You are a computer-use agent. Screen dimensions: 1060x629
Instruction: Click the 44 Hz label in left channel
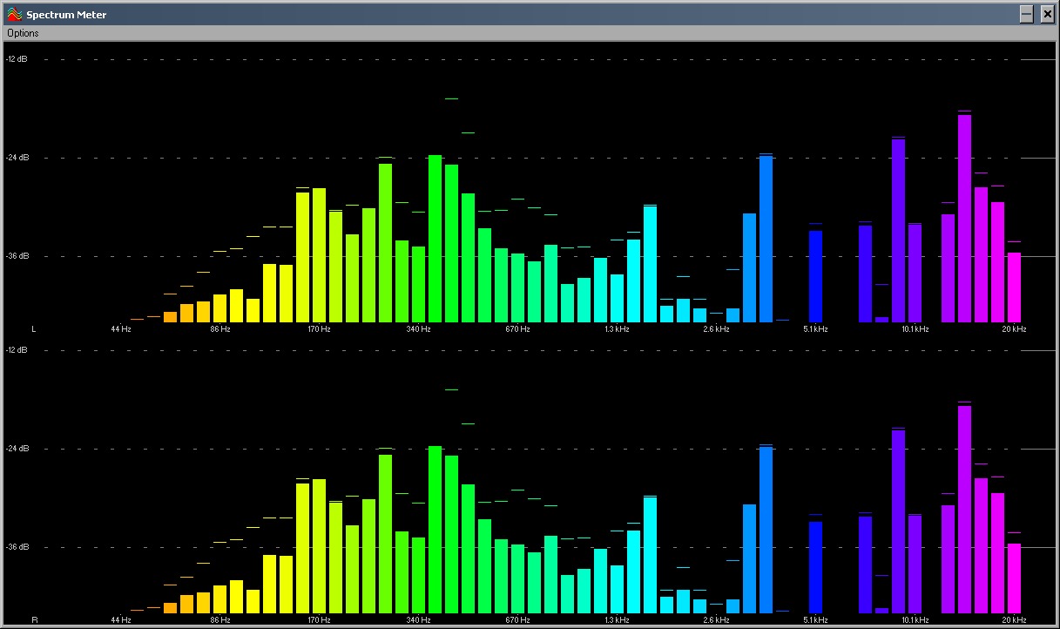(121, 329)
